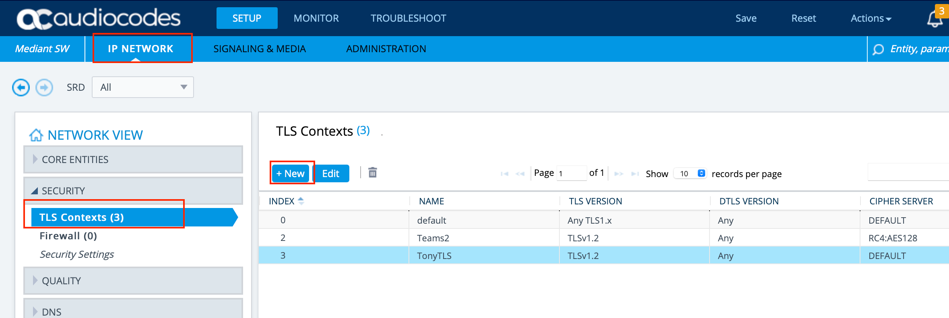
Task: Click the AudioCodes logo
Action: pos(99,18)
